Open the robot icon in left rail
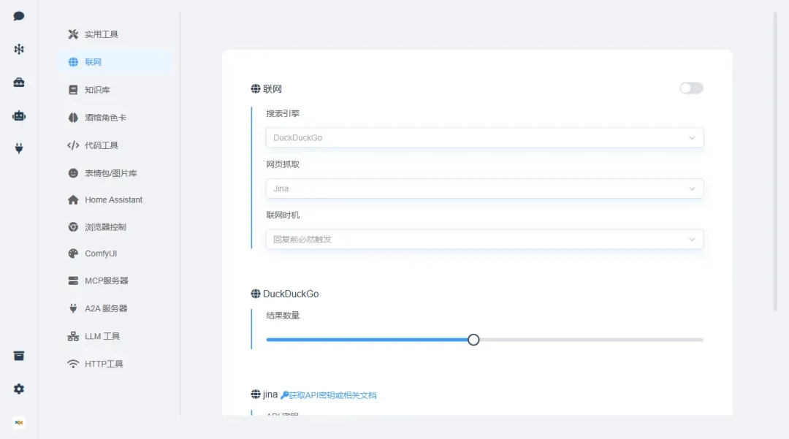 19,115
